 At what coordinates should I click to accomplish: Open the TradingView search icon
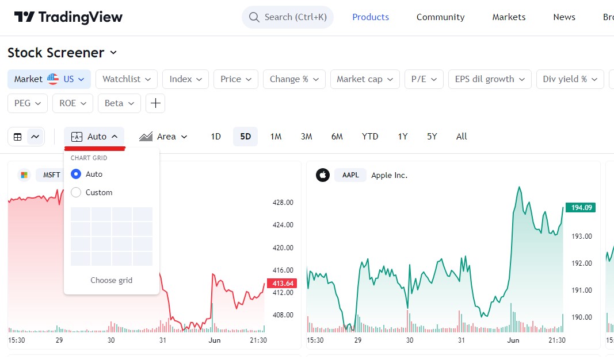(x=254, y=17)
